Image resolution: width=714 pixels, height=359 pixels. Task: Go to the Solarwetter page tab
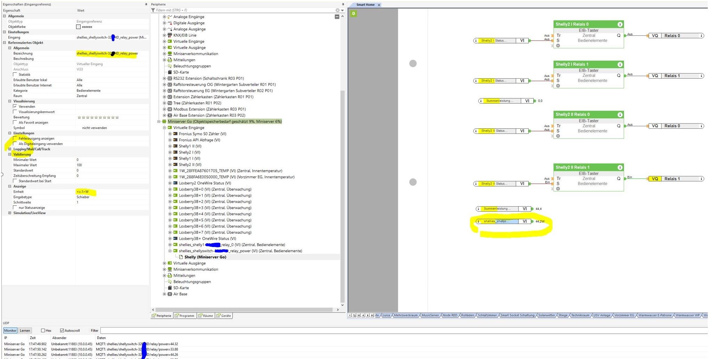pyautogui.click(x=547, y=316)
